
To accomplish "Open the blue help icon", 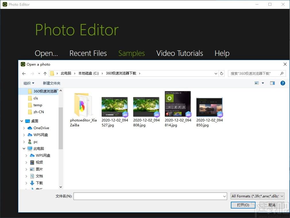I will 283,83.
